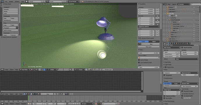The image size is (201, 105).
Task: Enable the Save Buffers checkbox
Action: point(164,98)
